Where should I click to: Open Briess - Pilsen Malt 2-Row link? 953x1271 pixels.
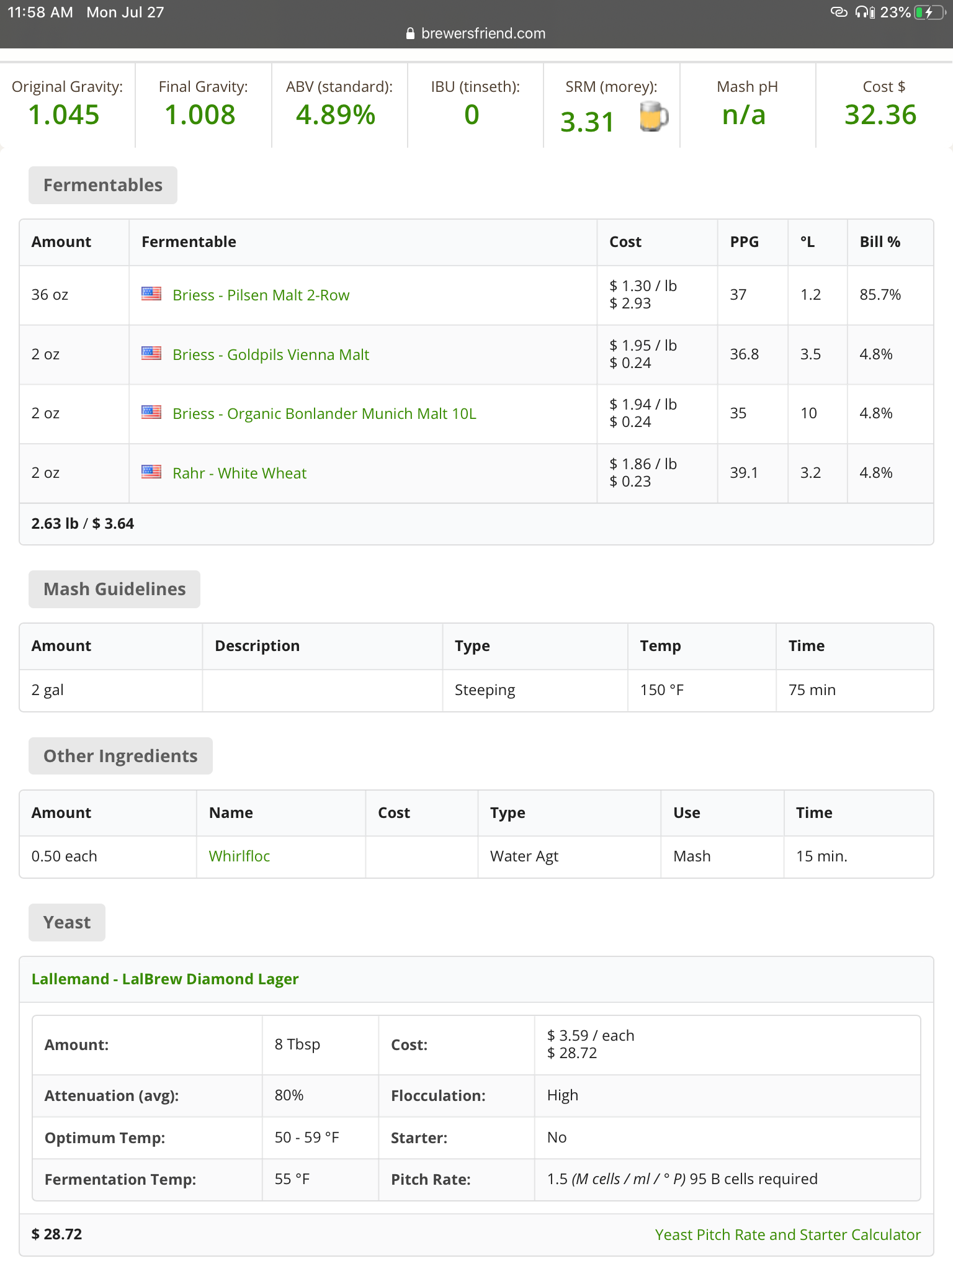pos(261,295)
